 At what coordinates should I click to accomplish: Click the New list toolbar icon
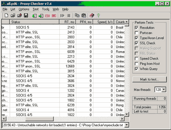coord(6,15)
